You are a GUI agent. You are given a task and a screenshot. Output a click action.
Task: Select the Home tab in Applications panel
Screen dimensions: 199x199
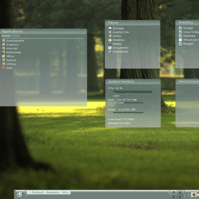[11, 36]
